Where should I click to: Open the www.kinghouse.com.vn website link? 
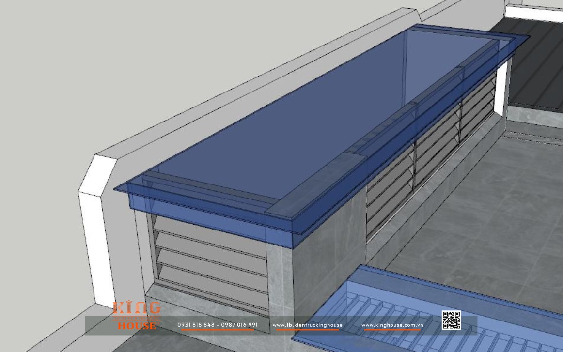(x=392, y=325)
